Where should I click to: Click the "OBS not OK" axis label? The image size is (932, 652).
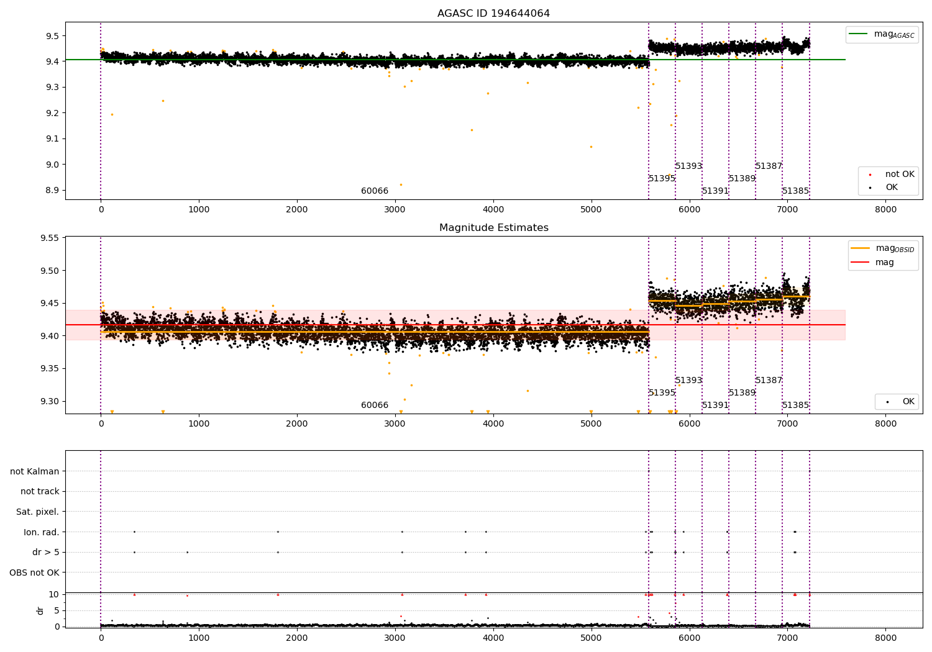point(35,573)
